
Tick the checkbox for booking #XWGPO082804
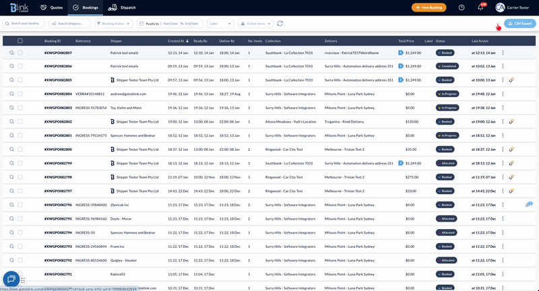(20, 94)
